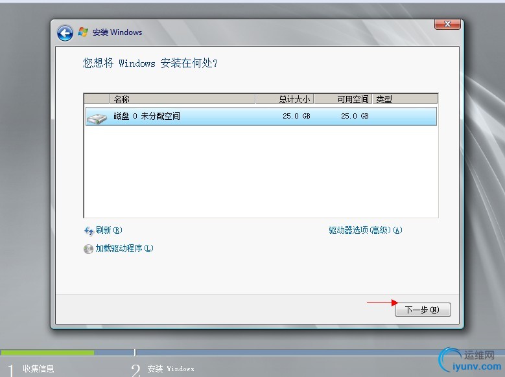Click the Windows flag logo icon
Viewport: 505px width, 377px height.
tap(83, 32)
